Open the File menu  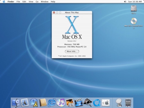(18, 2)
